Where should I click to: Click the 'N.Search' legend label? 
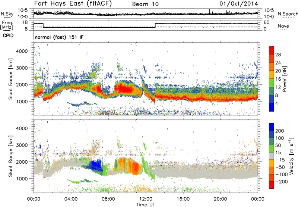coord(288,14)
